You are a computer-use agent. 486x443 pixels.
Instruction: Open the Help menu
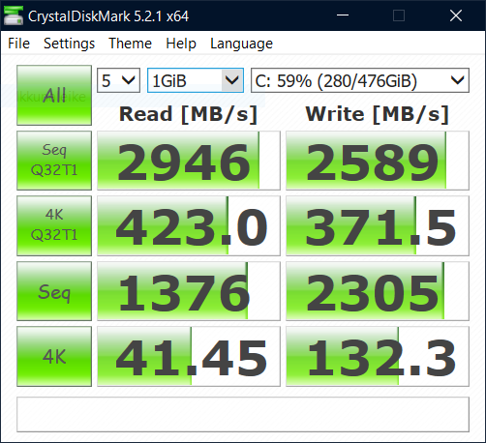pos(181,44)
